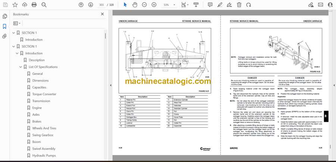Go to the previous page arrow
Screen dimensions: 336x162
pyautogui.click(x=81, y=5)
